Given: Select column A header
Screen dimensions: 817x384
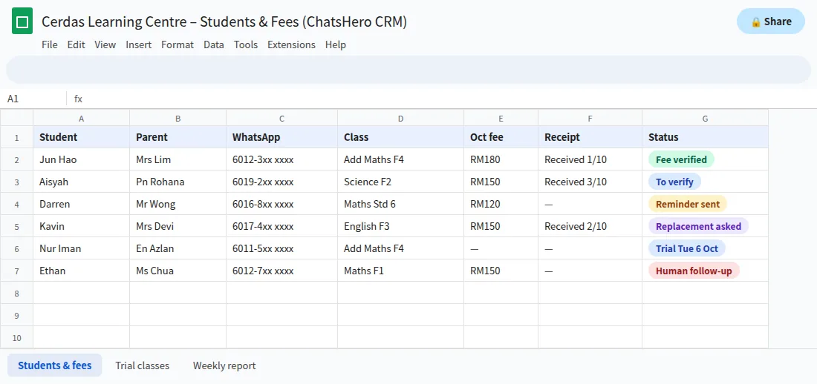Looking at the screenshot, I should [81, 118].
